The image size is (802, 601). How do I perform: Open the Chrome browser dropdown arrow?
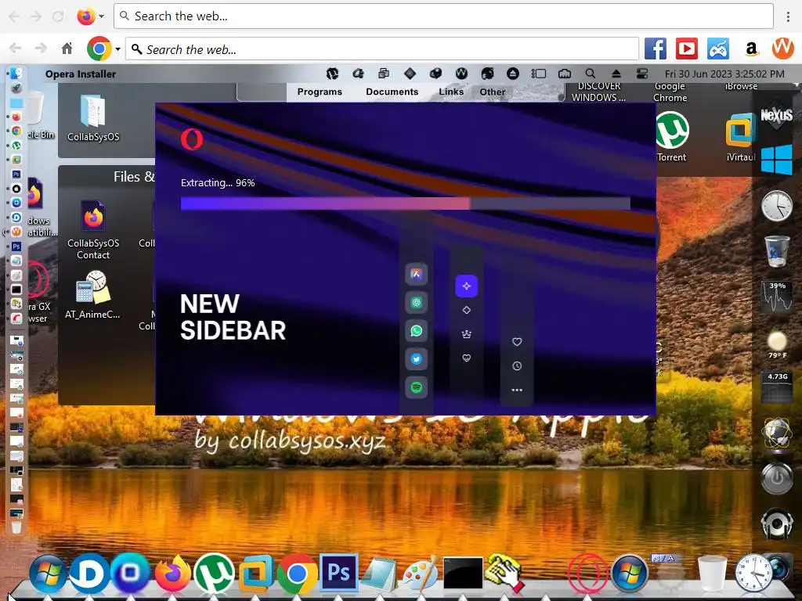coord(117,49)
